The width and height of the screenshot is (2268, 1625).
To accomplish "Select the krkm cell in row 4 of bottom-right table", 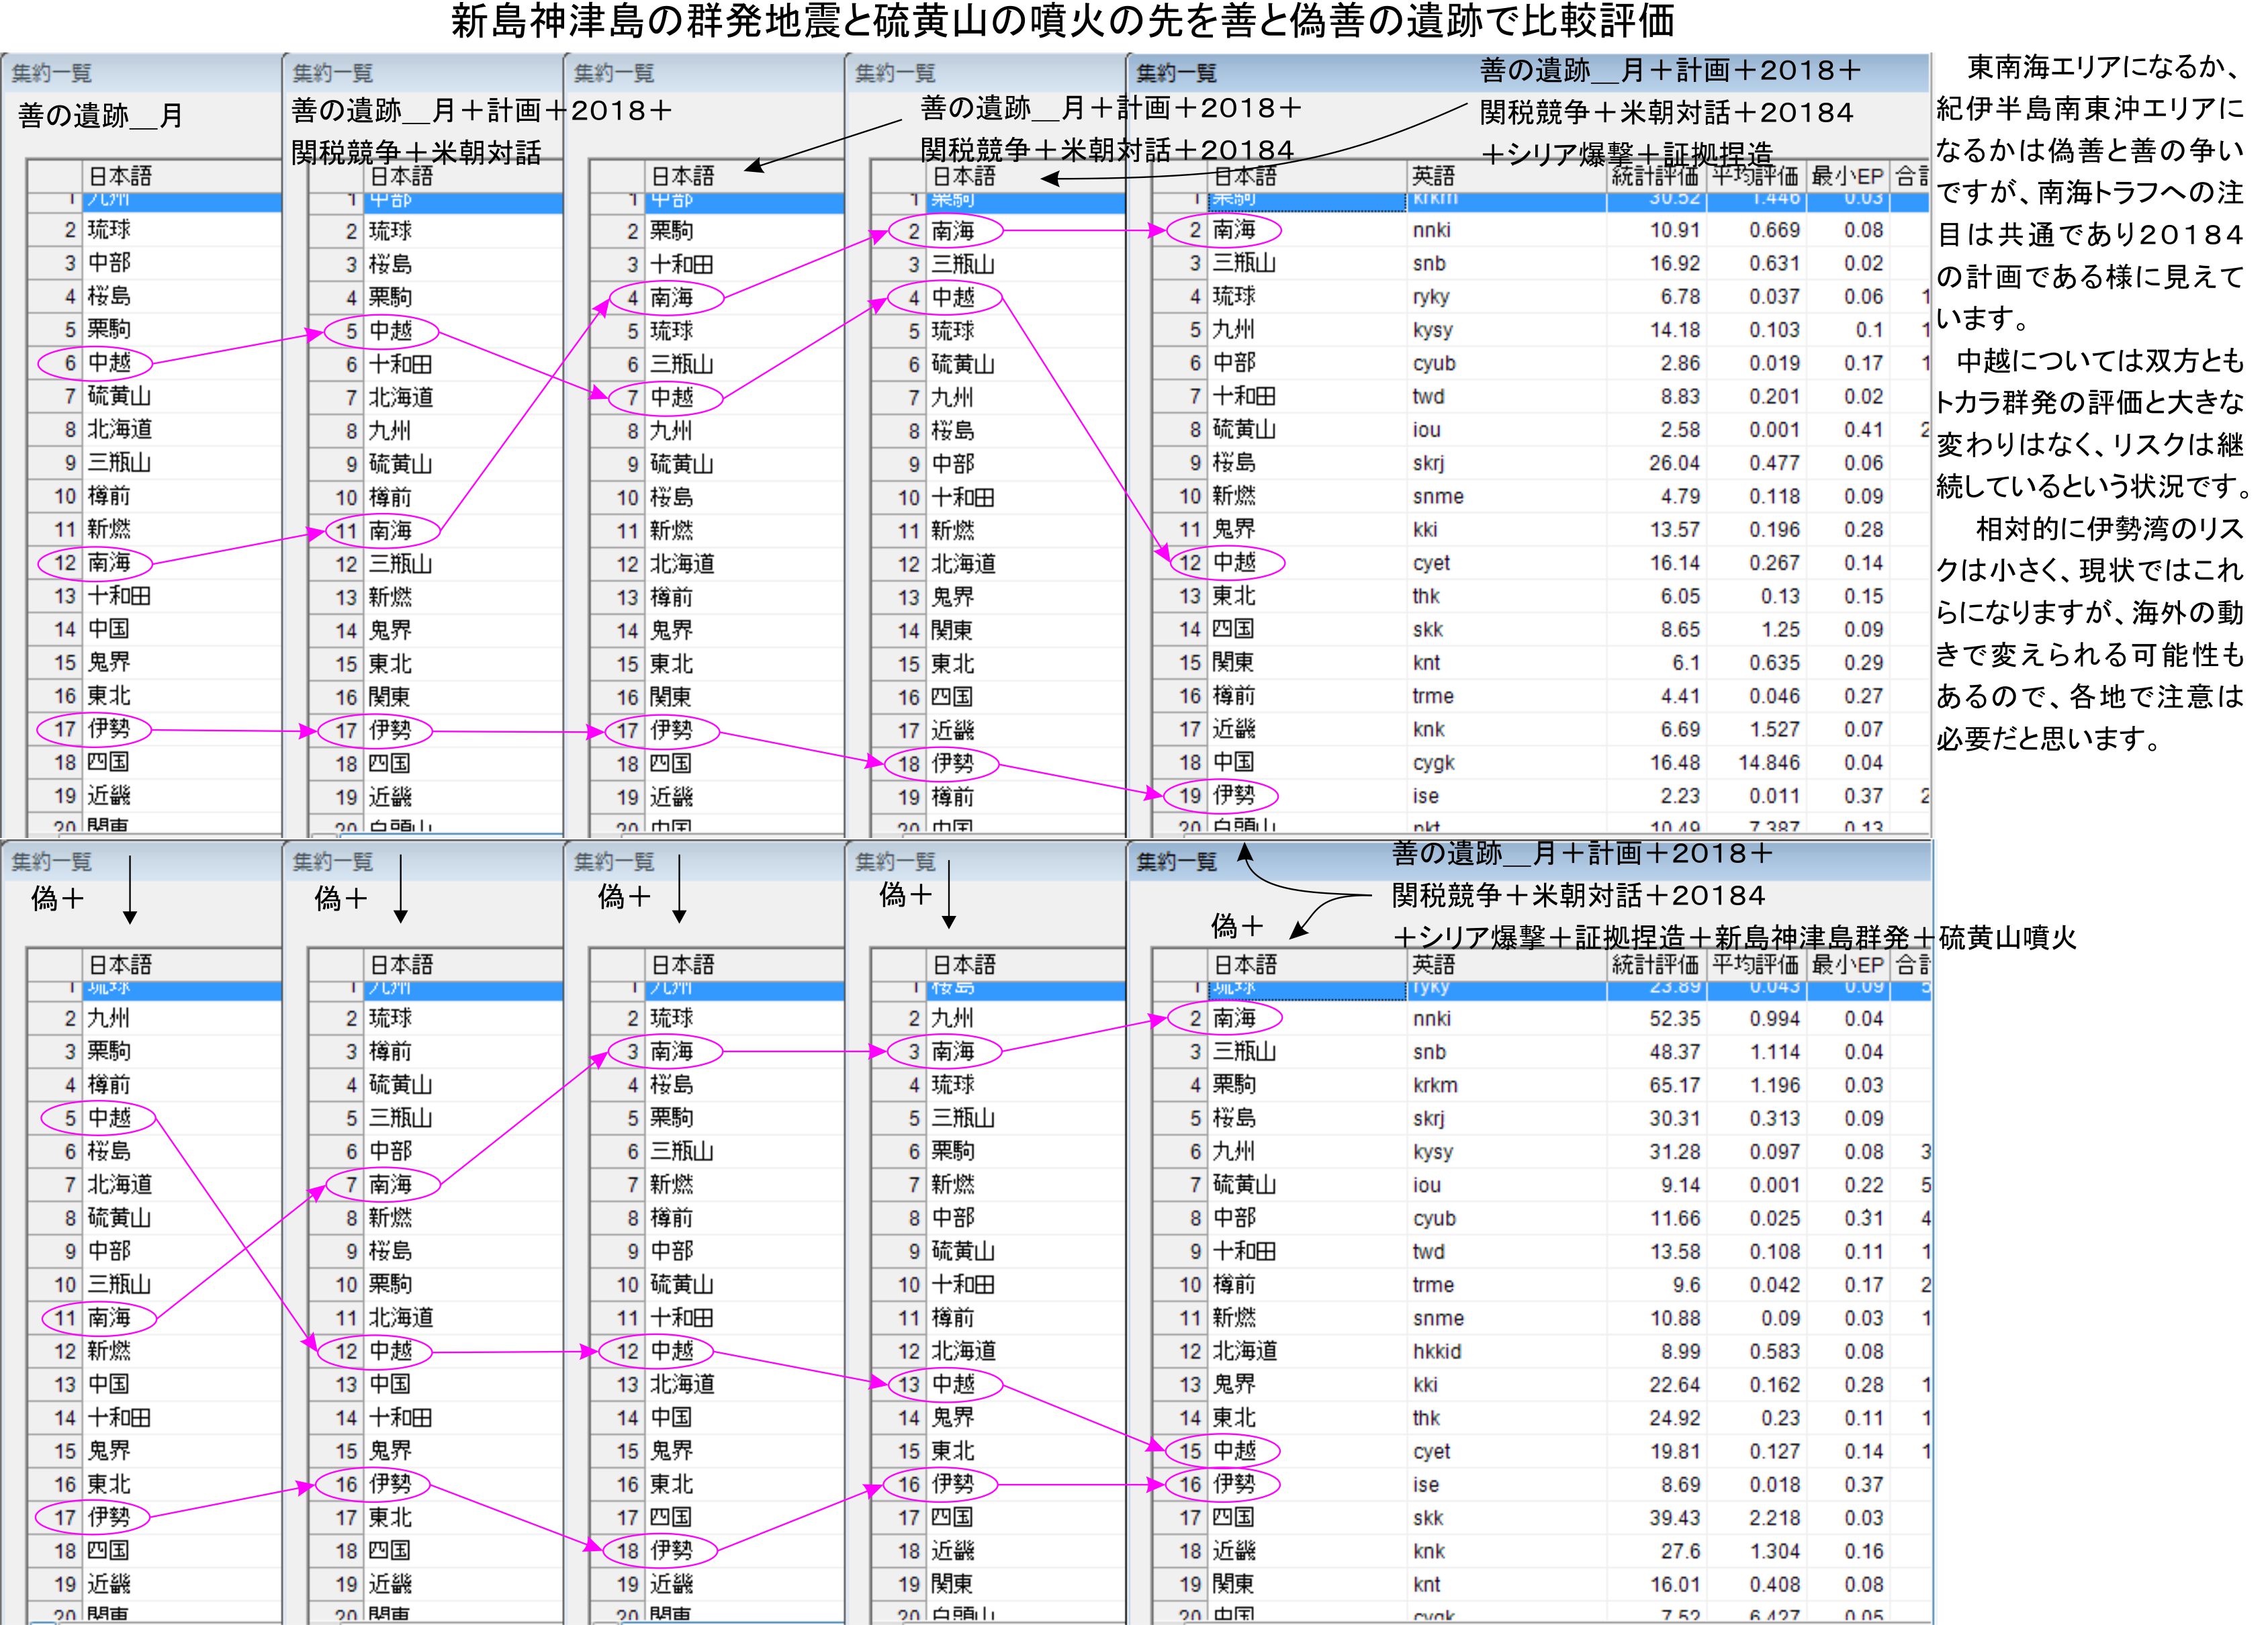I will tap(1435, 1085).
